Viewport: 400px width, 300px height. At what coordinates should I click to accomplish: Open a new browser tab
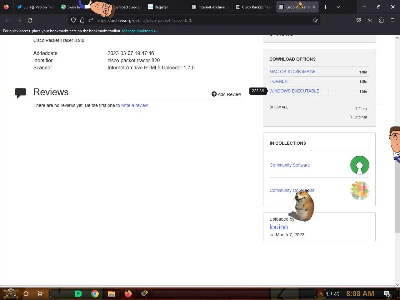pos(325,7)
